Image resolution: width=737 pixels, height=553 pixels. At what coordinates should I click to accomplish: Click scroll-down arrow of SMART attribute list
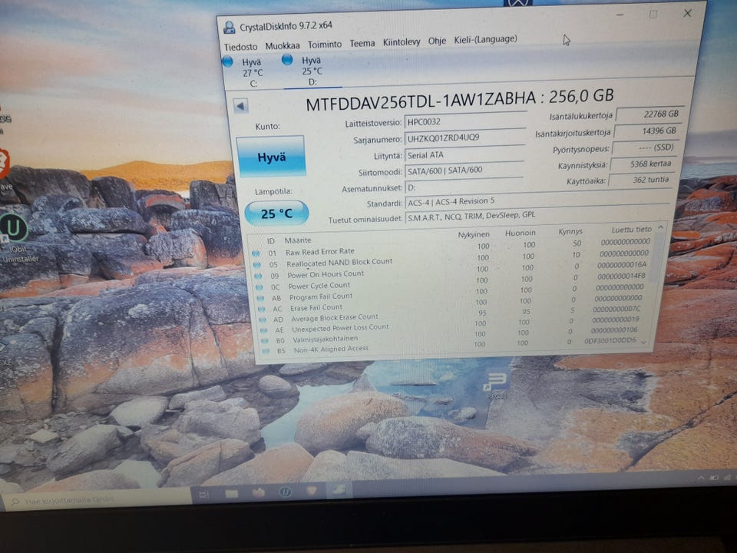click(x=644, y=342)
